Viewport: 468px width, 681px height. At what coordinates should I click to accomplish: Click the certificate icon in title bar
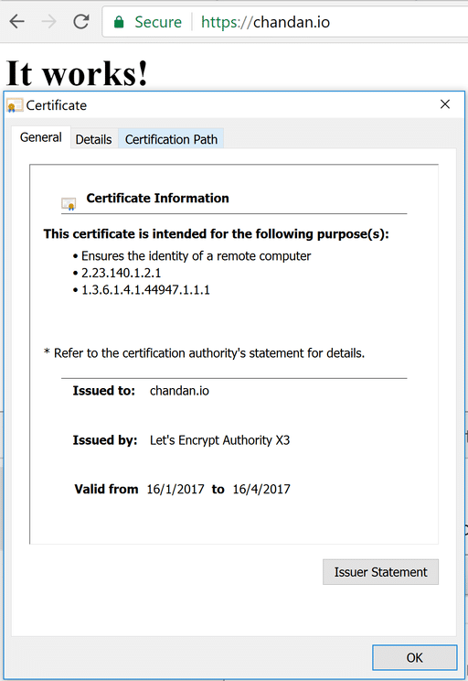click(15, 105)
